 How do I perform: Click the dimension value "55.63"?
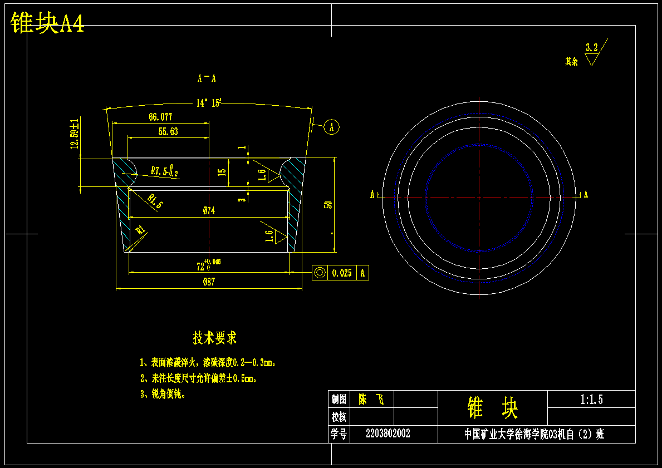coord(168,131)
